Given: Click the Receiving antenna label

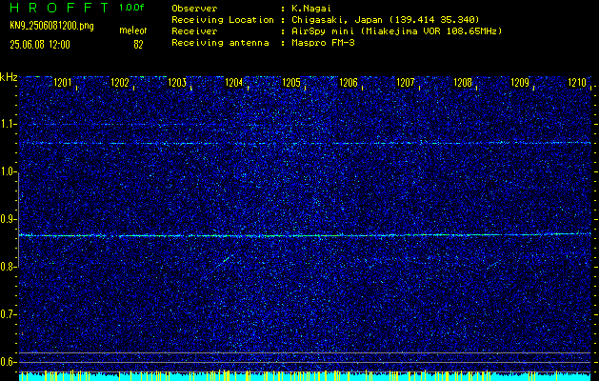Looking at the screenshot, I should (220, 43).
